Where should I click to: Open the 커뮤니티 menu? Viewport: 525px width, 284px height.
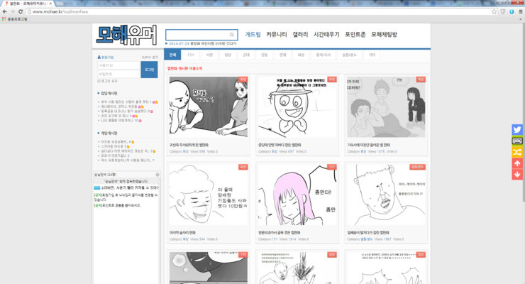pos(277,35)
